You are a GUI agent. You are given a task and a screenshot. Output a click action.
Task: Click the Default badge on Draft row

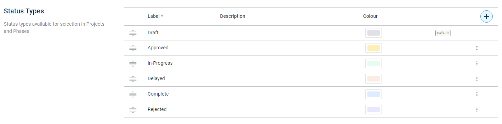443,33
